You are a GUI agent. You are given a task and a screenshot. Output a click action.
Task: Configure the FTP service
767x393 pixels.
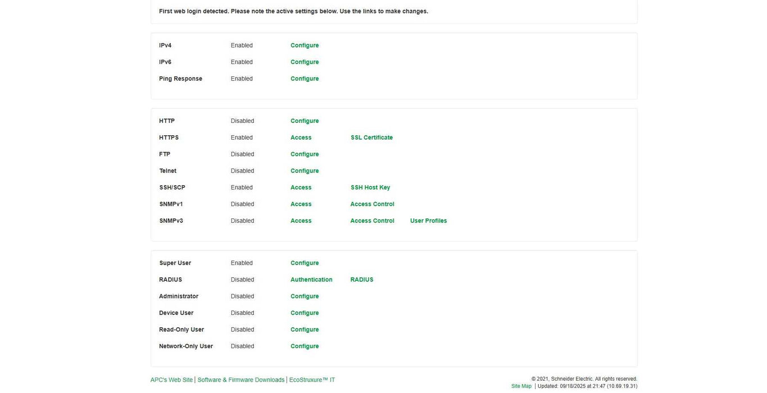tap(304, 154)
